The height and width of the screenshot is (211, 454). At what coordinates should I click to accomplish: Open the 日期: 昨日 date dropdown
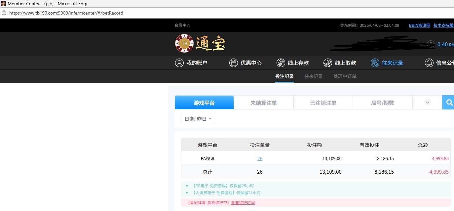[x=198, y=119]
